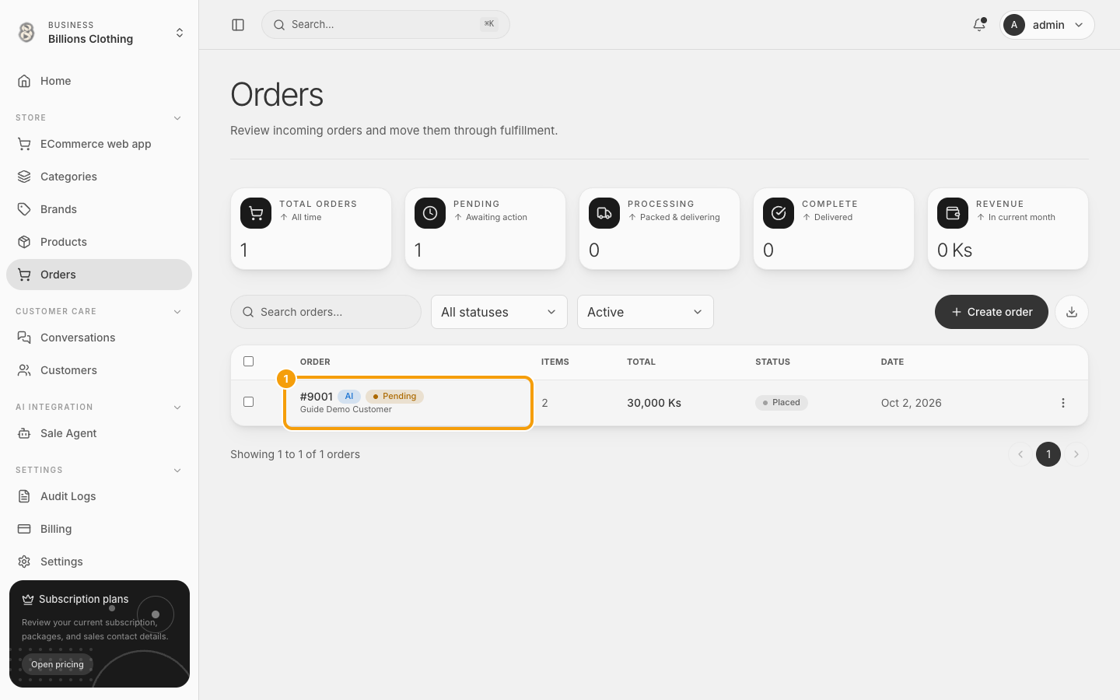Focus the Search orders field

tap(326, 312)
